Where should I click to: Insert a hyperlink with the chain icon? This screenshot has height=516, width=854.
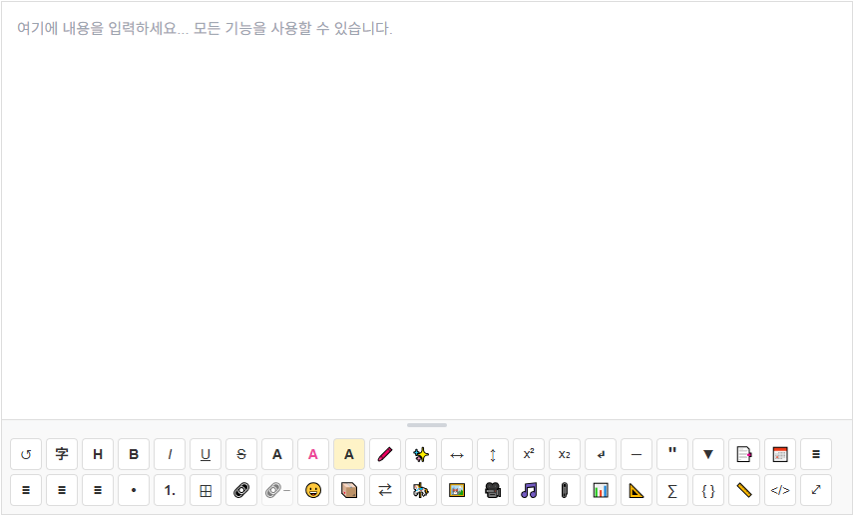click(x=241, y=490)
